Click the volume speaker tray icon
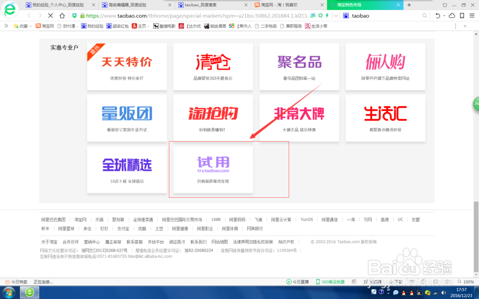The width and height of the screenshot is (479, 299). pyautogui.click(x=444, y=293)
